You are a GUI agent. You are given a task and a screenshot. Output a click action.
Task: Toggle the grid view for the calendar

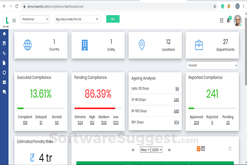pos(203,148)
